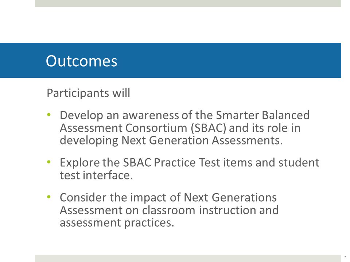Click the Outcomes slide title
The height and width of the screenshot is (262, 350).
tap(81, 61)
